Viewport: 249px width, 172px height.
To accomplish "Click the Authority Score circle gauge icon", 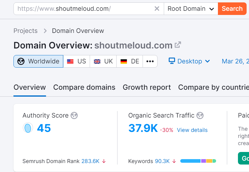I will (x=28, y=128).
